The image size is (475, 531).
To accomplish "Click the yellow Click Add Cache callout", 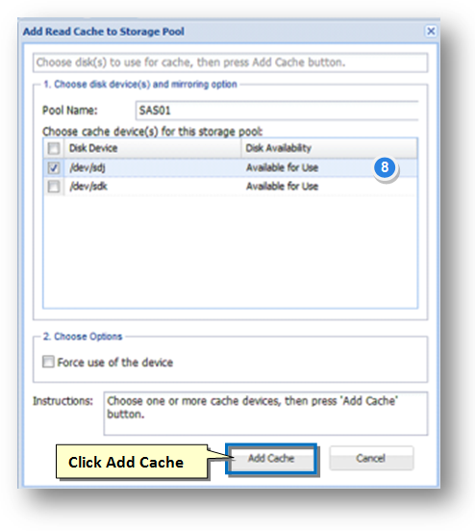I will tap(132, 462).
